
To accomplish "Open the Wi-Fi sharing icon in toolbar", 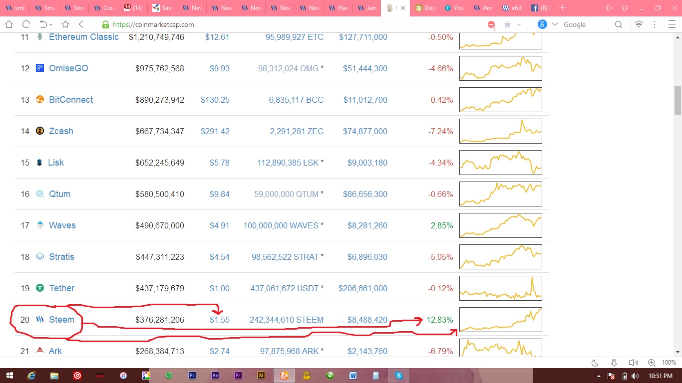I will pos(639,24).
